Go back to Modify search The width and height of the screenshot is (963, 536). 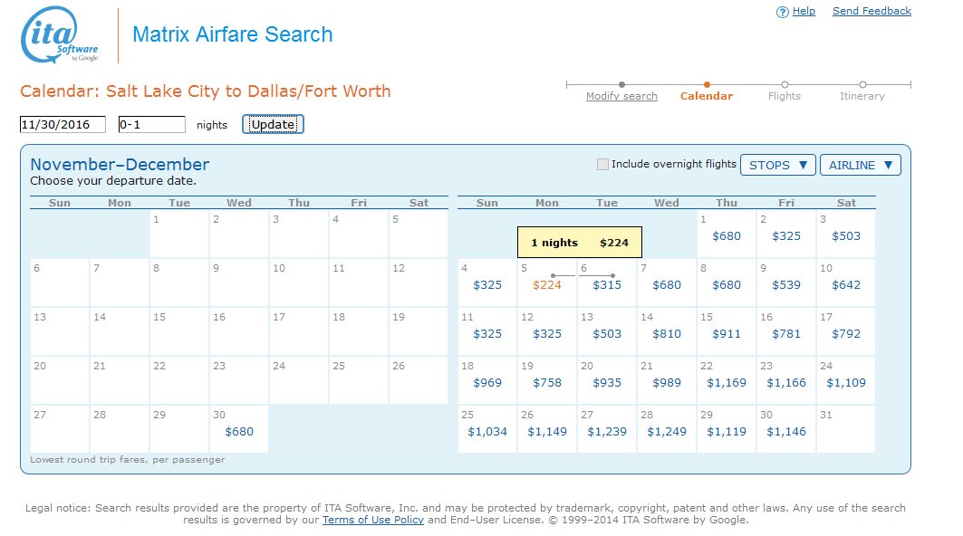pos(621,95)
